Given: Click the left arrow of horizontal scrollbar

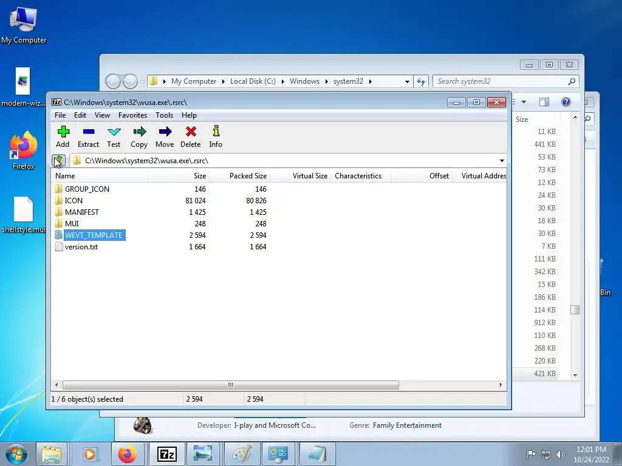Looking at the screenshot, I should (56, 385).
